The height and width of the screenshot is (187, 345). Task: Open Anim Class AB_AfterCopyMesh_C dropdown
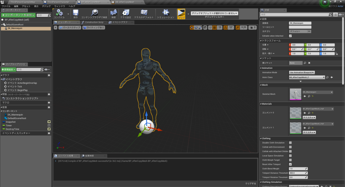307,77
